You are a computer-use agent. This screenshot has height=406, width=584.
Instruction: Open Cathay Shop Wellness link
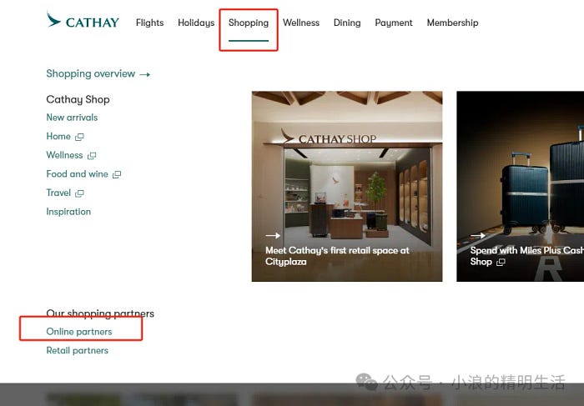point(64,155)
